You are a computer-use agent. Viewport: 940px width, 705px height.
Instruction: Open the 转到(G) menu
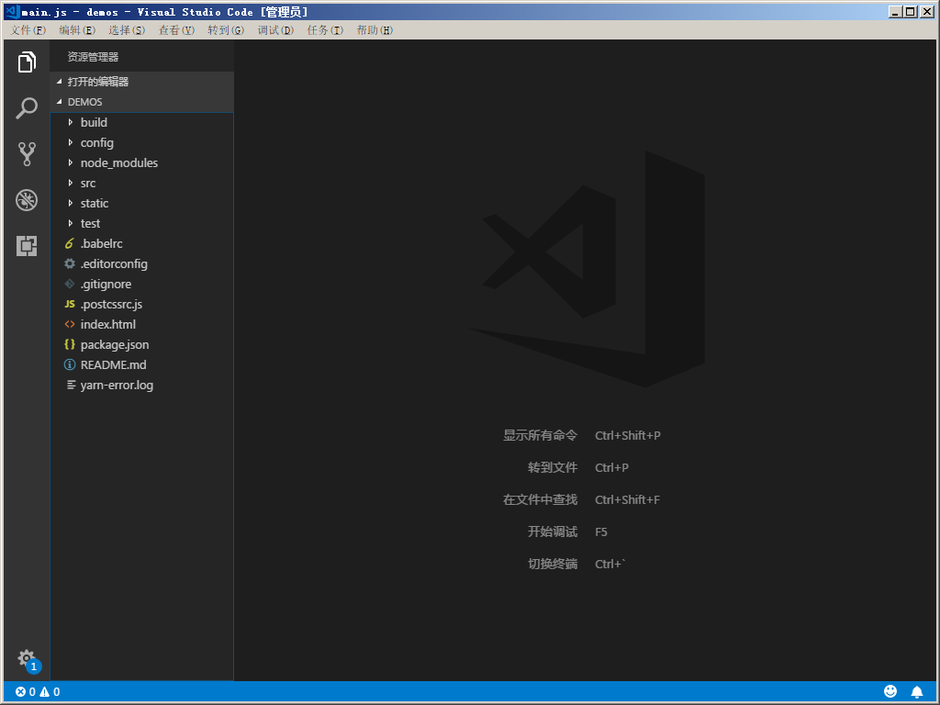(x=226, y=30)
